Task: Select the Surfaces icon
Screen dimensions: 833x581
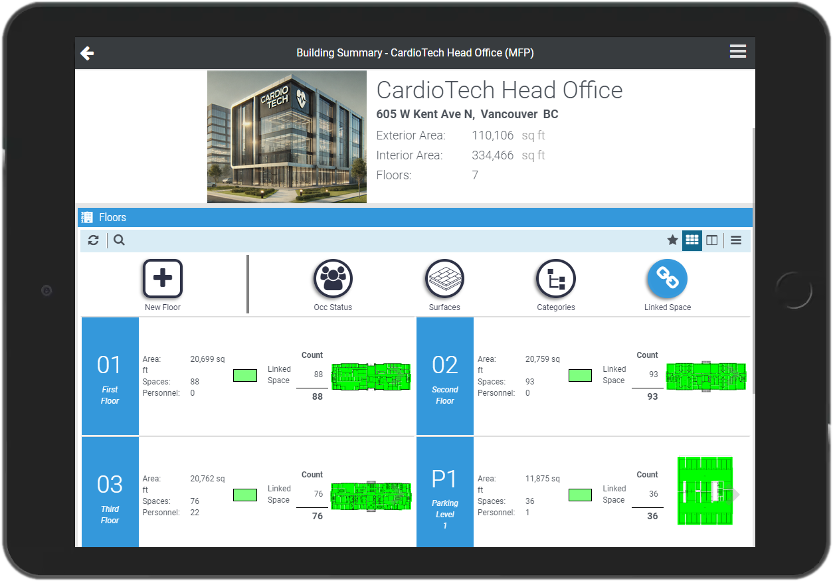Action: tap(444, 279)
